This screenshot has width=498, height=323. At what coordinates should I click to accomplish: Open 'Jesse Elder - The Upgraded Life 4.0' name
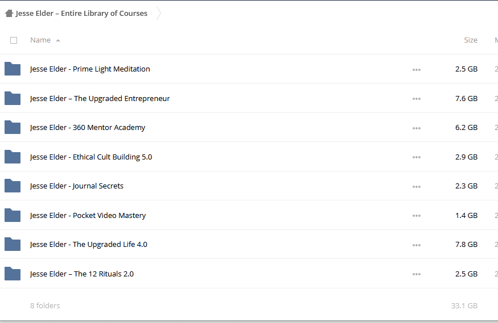pos(88,245)
